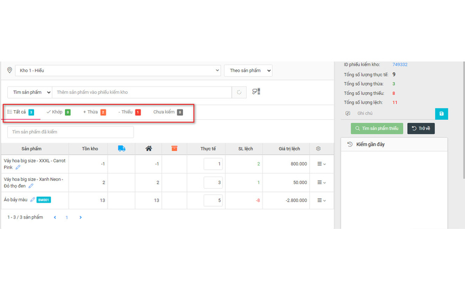Click the blue delivery truck column icon
The height and width of the screenshot is (291, 465).
point(122,149)
